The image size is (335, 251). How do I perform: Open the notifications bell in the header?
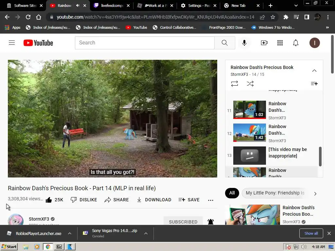pyautogui.click(x=296, y=43)
